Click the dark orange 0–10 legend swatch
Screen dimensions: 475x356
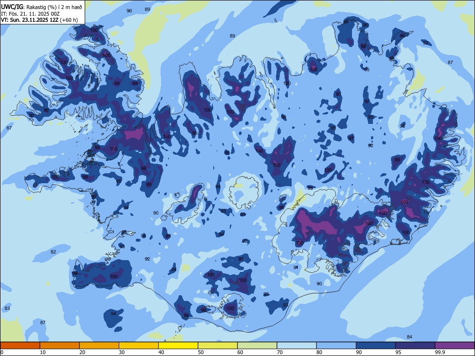pyautogui.click(x=20, y=346)
